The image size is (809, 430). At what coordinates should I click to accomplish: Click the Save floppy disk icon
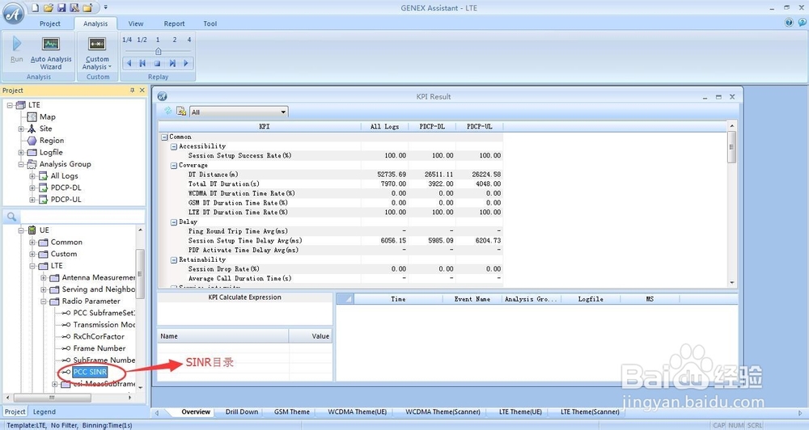tap(61, 8)
